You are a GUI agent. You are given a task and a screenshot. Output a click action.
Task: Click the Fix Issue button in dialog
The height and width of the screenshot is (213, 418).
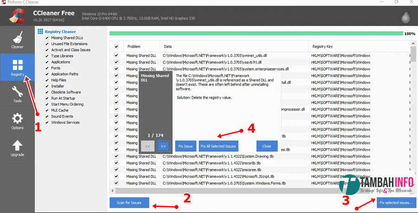tap(185, 146)
